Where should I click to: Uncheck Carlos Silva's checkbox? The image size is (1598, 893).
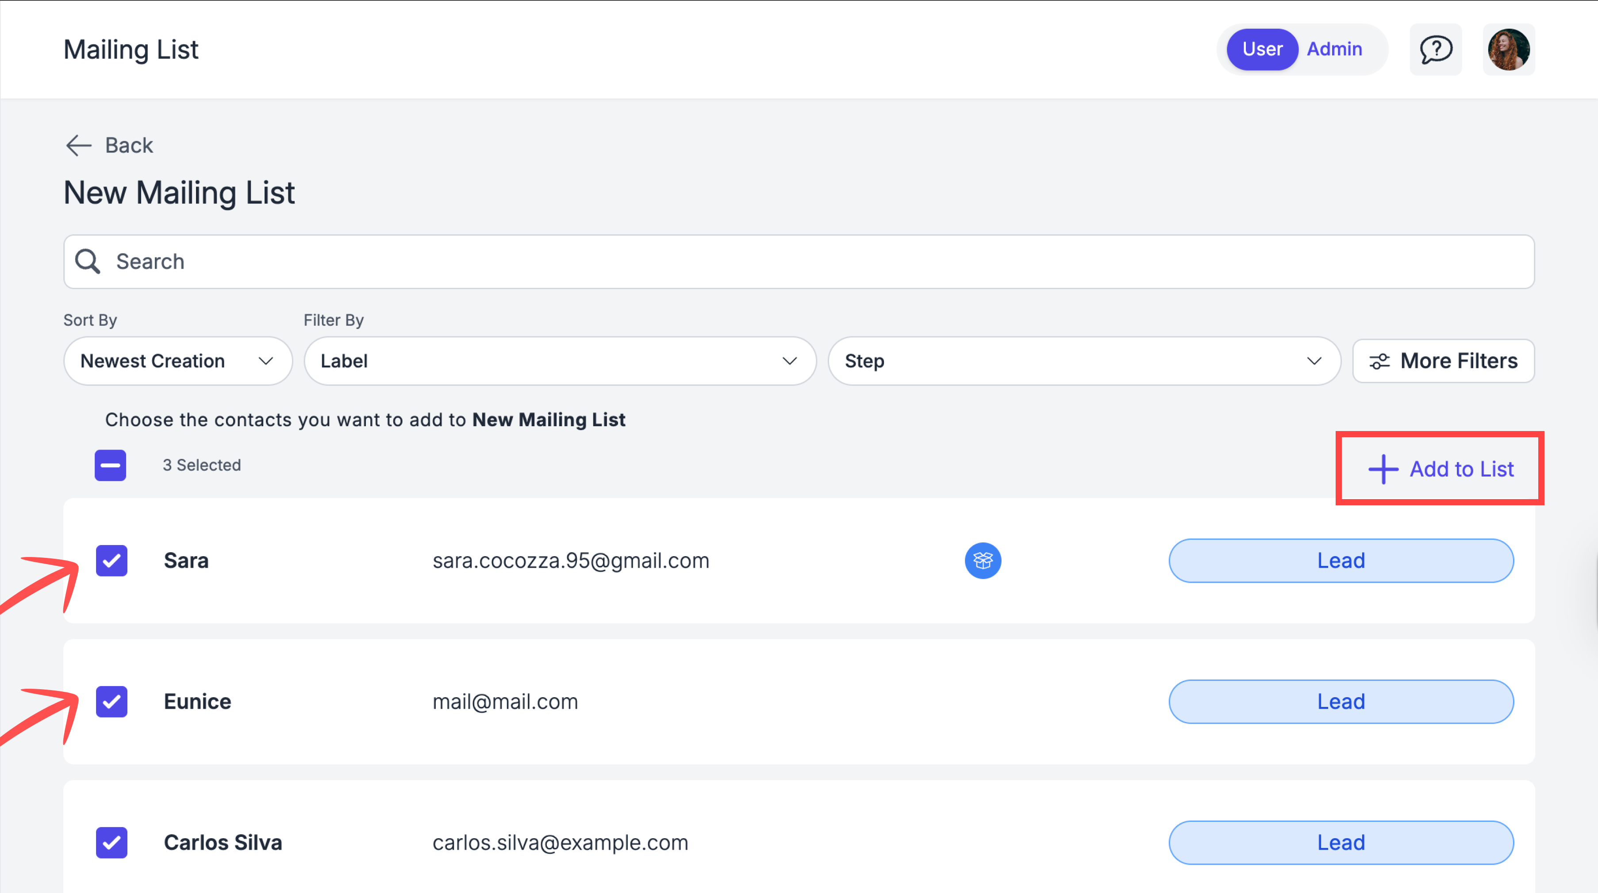[111, 843]
